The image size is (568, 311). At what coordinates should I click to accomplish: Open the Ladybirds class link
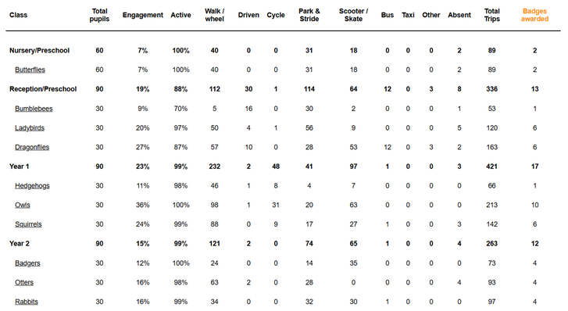pyautogui.click(x=30, y=127)
